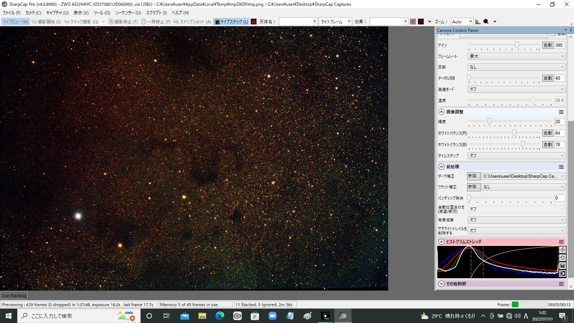Open the サテライトトレイル removal dropdown
Screen dimensions: 574x323
point(517,231)
